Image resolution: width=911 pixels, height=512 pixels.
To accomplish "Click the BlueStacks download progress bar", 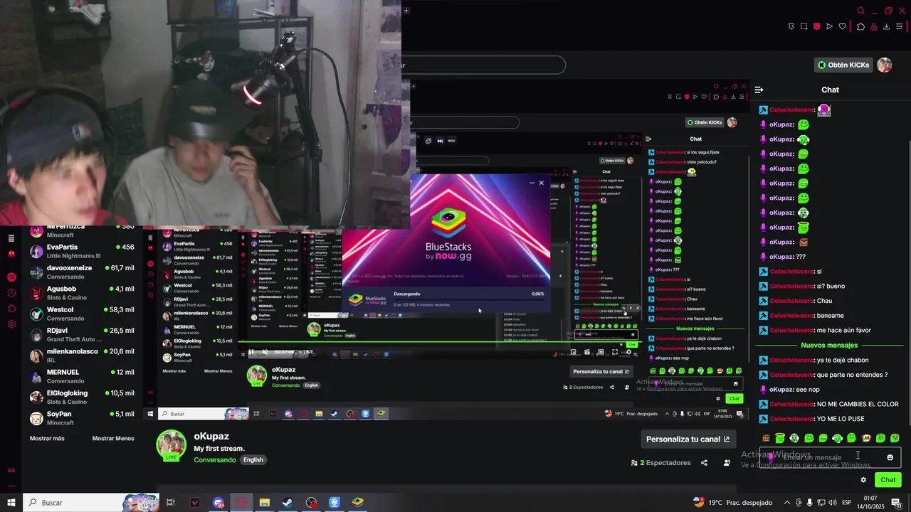I will tap(468, 299).
